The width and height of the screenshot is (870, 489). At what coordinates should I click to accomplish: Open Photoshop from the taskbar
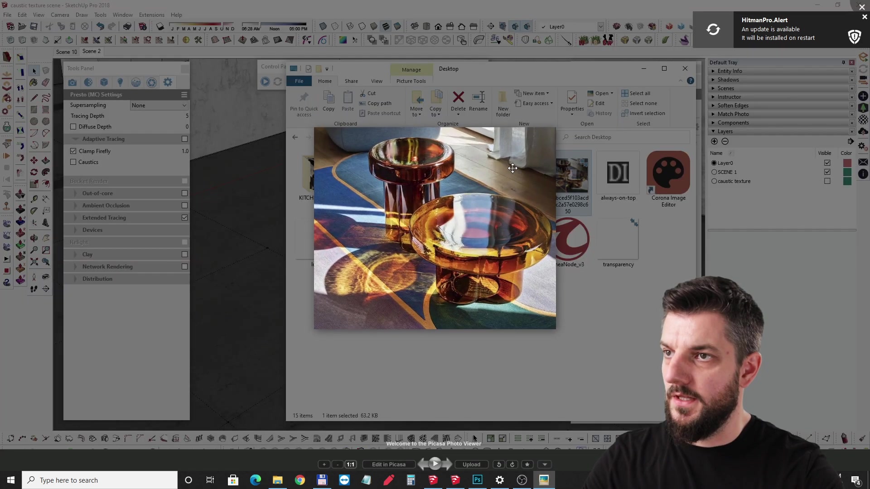pos(477,480)
